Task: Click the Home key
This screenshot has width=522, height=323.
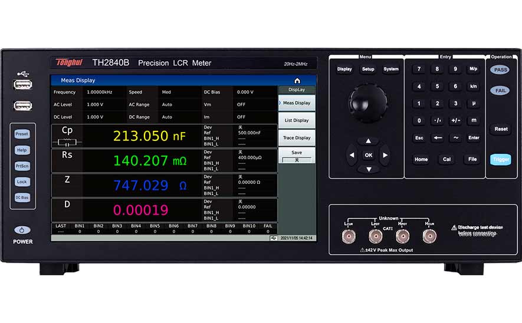Action: (x=421, y=159)
